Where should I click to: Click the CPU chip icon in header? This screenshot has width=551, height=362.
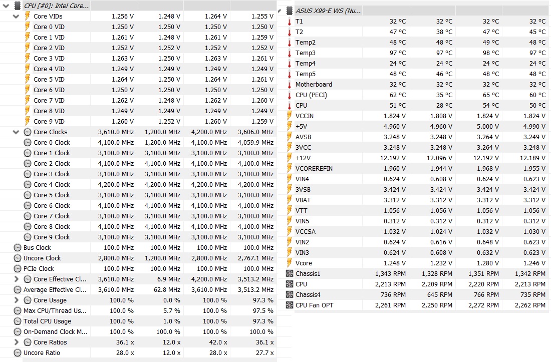click(17, 6)
